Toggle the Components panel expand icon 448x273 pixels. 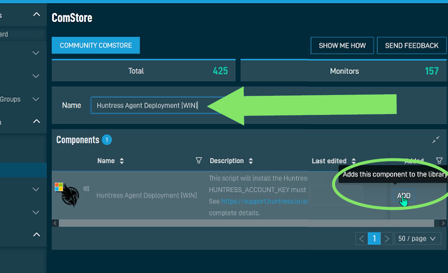point(436,140)
